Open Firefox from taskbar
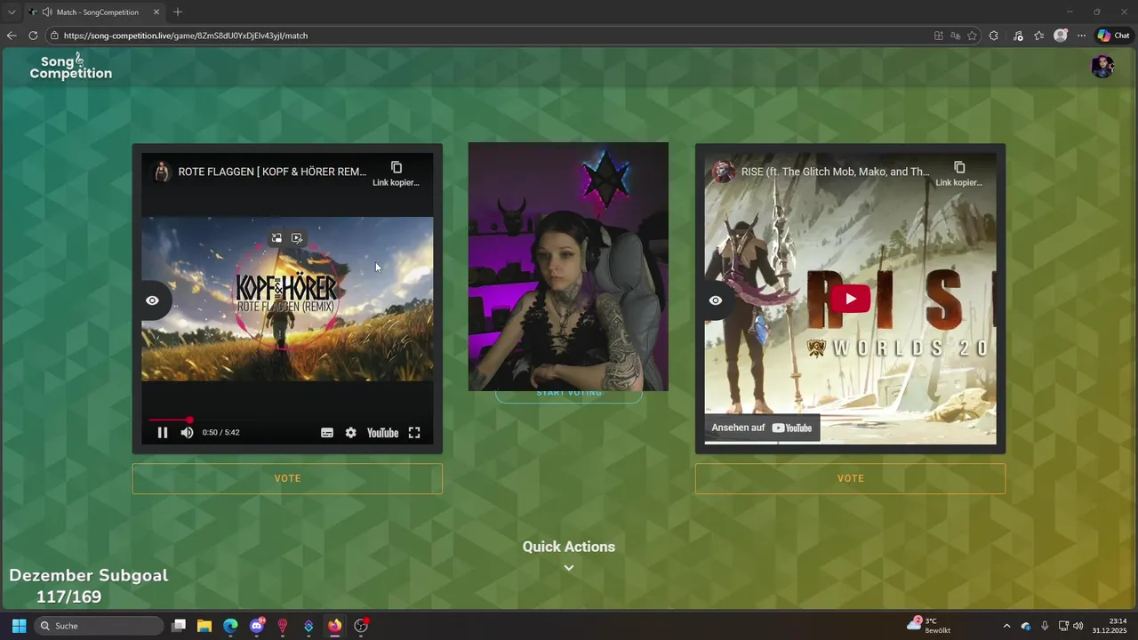Screen dimensions: 1138x640 click(334, 626)
